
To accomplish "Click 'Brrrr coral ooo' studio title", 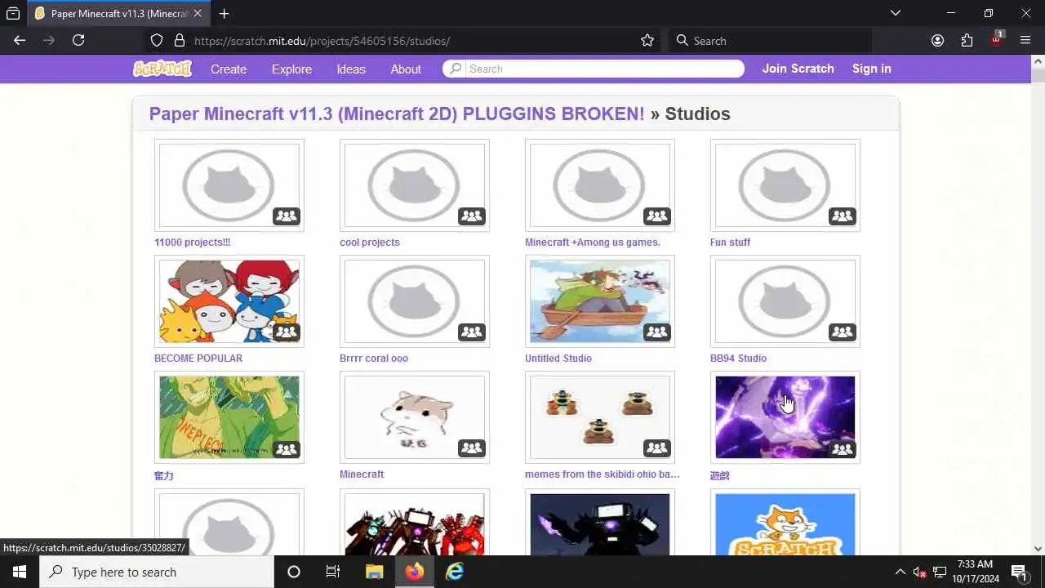I will tap(374, 359).
